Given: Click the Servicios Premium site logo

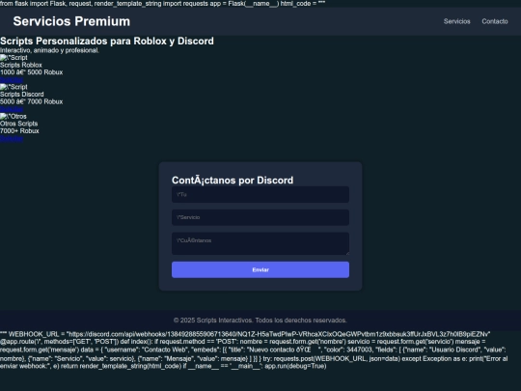Looking at the screenshot, I should 71,21.
